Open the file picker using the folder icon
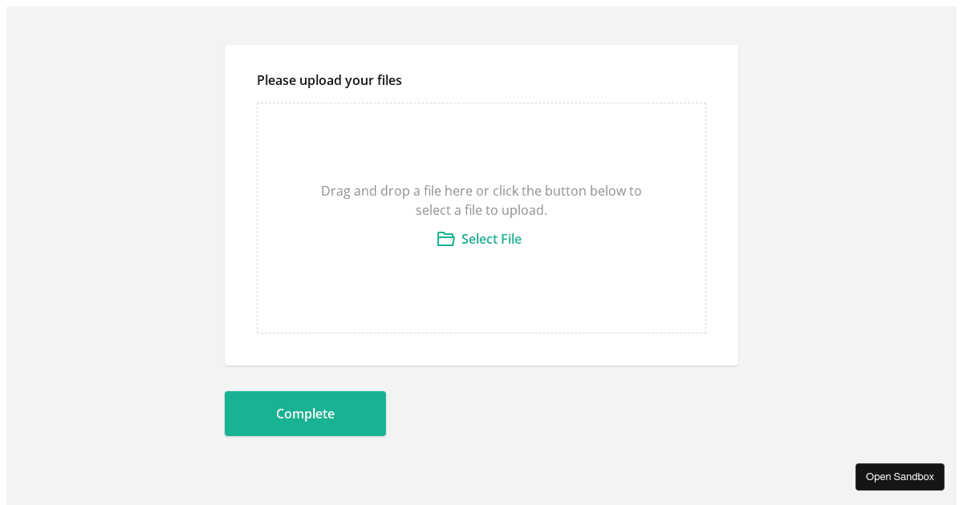Image resolution: width=963 pixels, height=505 pixels. point(445,239)
